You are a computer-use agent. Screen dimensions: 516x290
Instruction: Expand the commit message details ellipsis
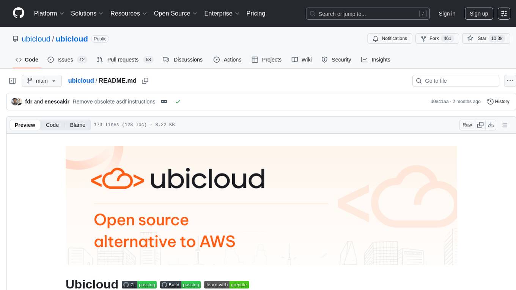tap(164, 101)
